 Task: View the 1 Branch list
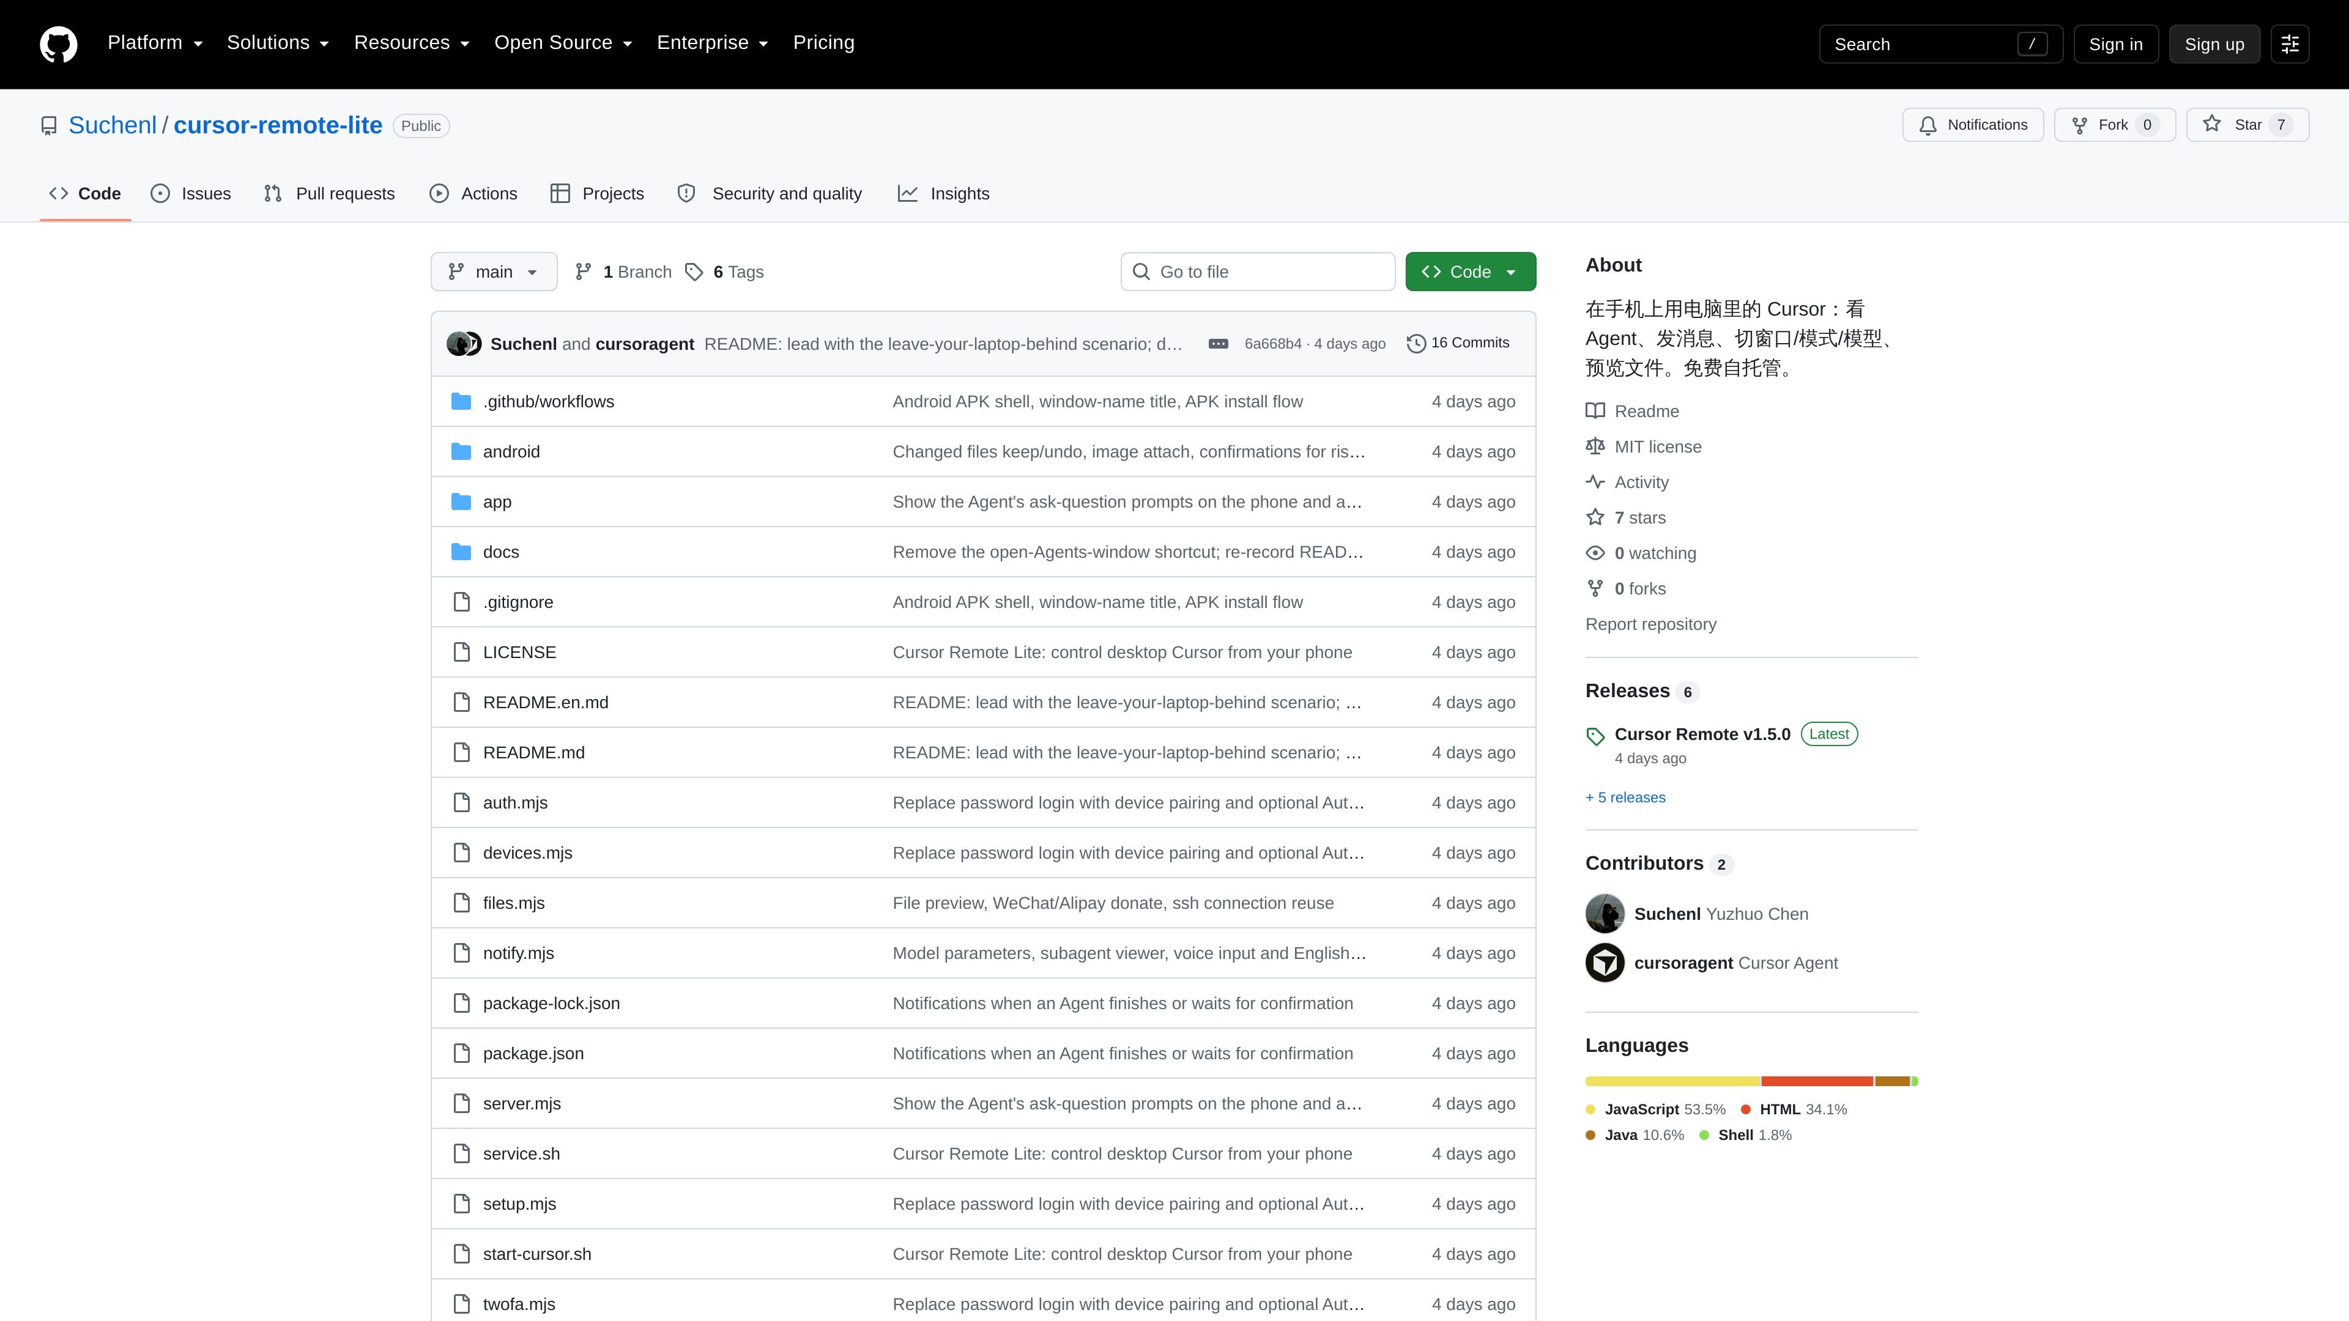(x=623, y=272)
